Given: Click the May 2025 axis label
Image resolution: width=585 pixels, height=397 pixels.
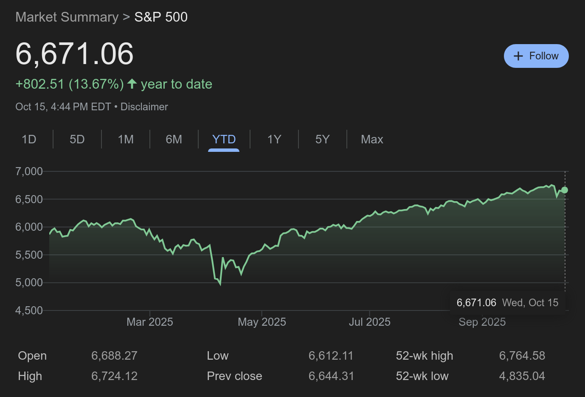Looking at the screenshot, I should click(262, 322).
